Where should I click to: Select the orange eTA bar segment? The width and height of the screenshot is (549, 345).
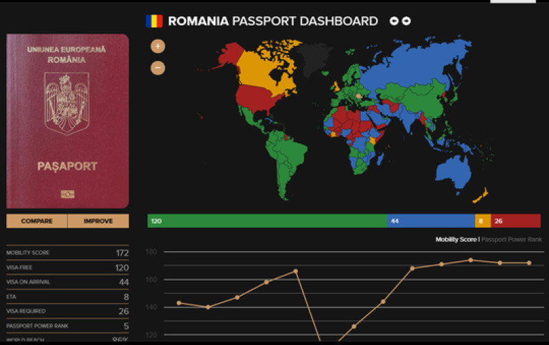[482, 221]
